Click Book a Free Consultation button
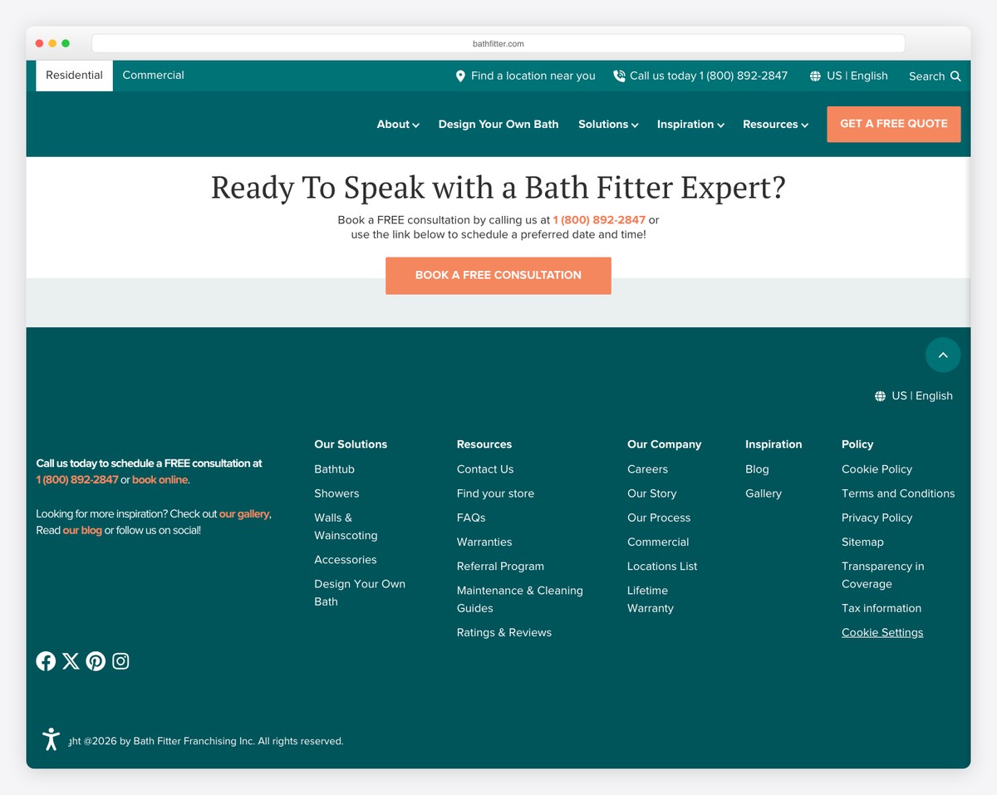 (x=498, y=275)
